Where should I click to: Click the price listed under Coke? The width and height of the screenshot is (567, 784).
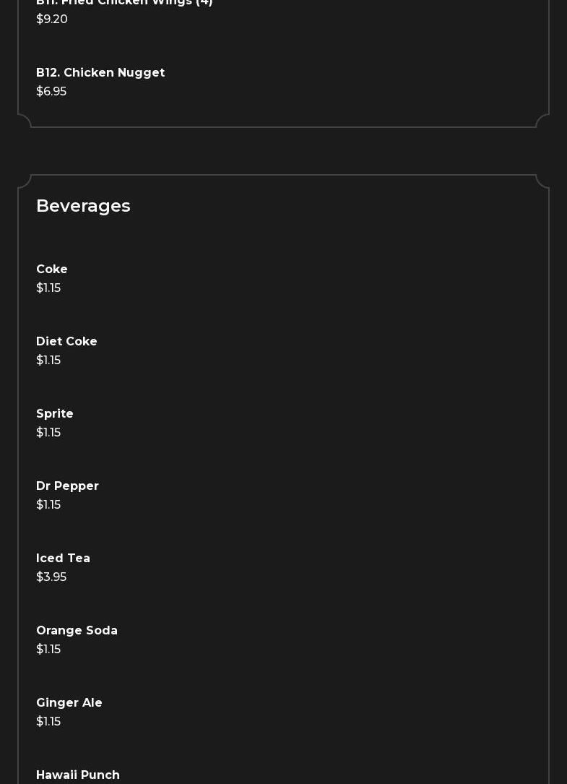[x=48, y=288]
